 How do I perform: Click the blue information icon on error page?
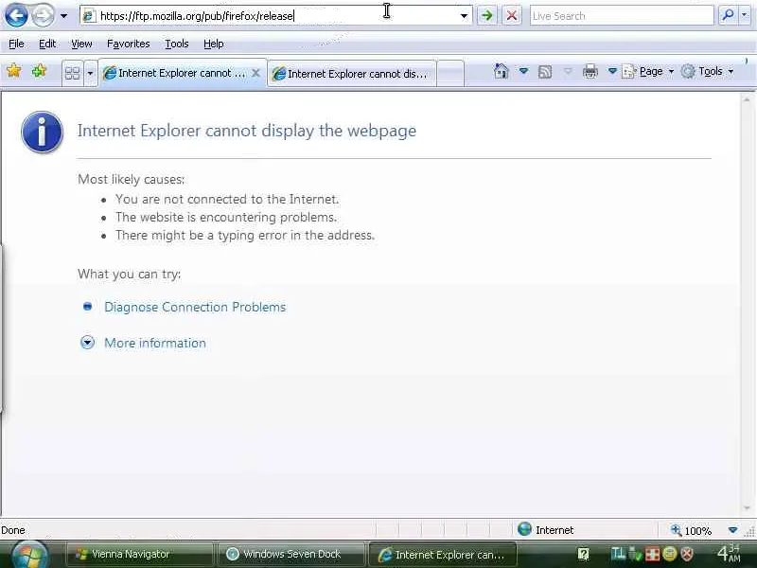[42, 132]
